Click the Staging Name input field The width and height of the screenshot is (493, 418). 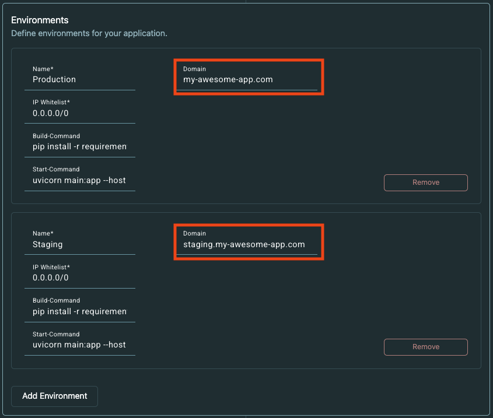(80, 244)
